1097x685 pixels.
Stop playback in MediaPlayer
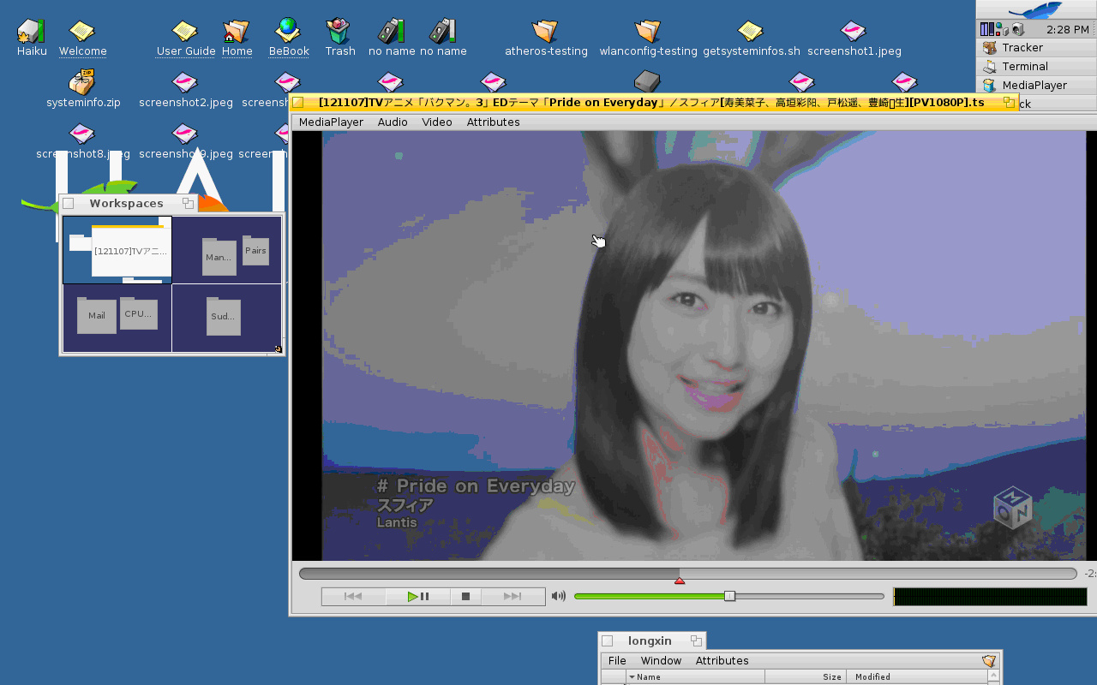click(x=465, y=597)
